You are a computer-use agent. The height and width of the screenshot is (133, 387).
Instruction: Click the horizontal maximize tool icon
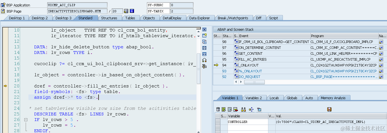tap(204, 54)
